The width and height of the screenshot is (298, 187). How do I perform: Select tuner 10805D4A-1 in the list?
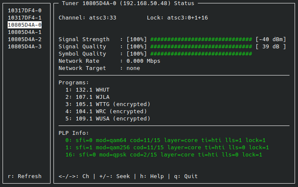pos(25,32)
